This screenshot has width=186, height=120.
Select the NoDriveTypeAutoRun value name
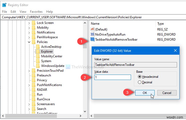coord(110,35)
